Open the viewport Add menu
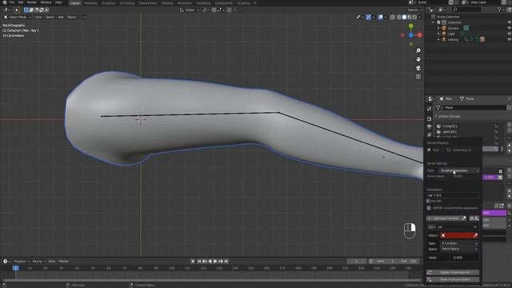The height and width of the screenshot is (288, 512). pyautogui.click(x=61, y=17)
